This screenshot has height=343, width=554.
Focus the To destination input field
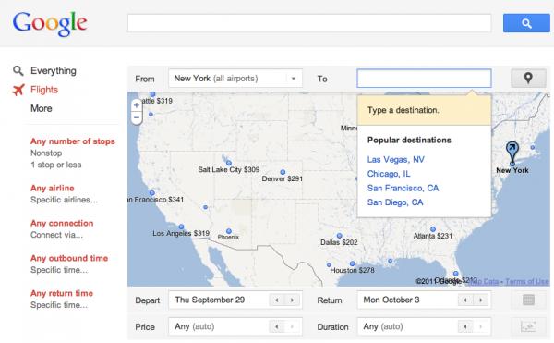tap(424, 79)
